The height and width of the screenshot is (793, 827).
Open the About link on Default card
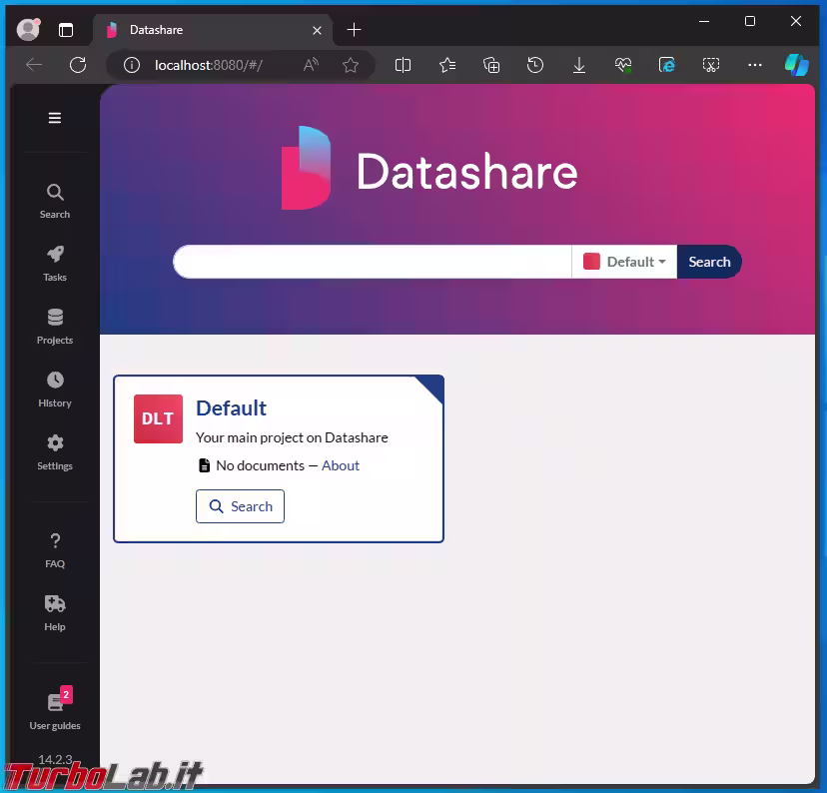click(x=341, y=465)
